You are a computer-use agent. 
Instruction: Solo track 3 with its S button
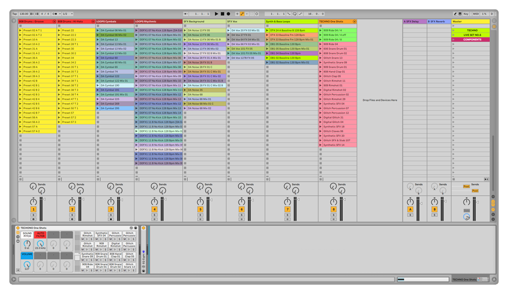click(111, 215)
